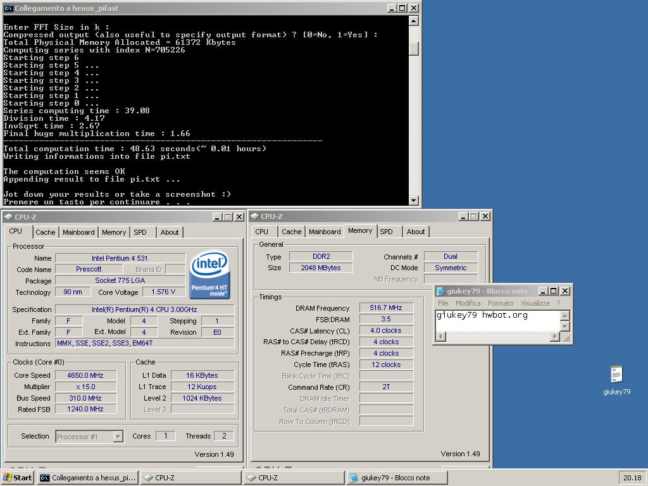Open Mainboard tab in right CPU-Z

pyautogui.click(x=325, y=232)
